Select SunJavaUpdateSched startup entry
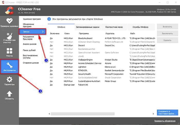180x125 pixels. [102, 78]
